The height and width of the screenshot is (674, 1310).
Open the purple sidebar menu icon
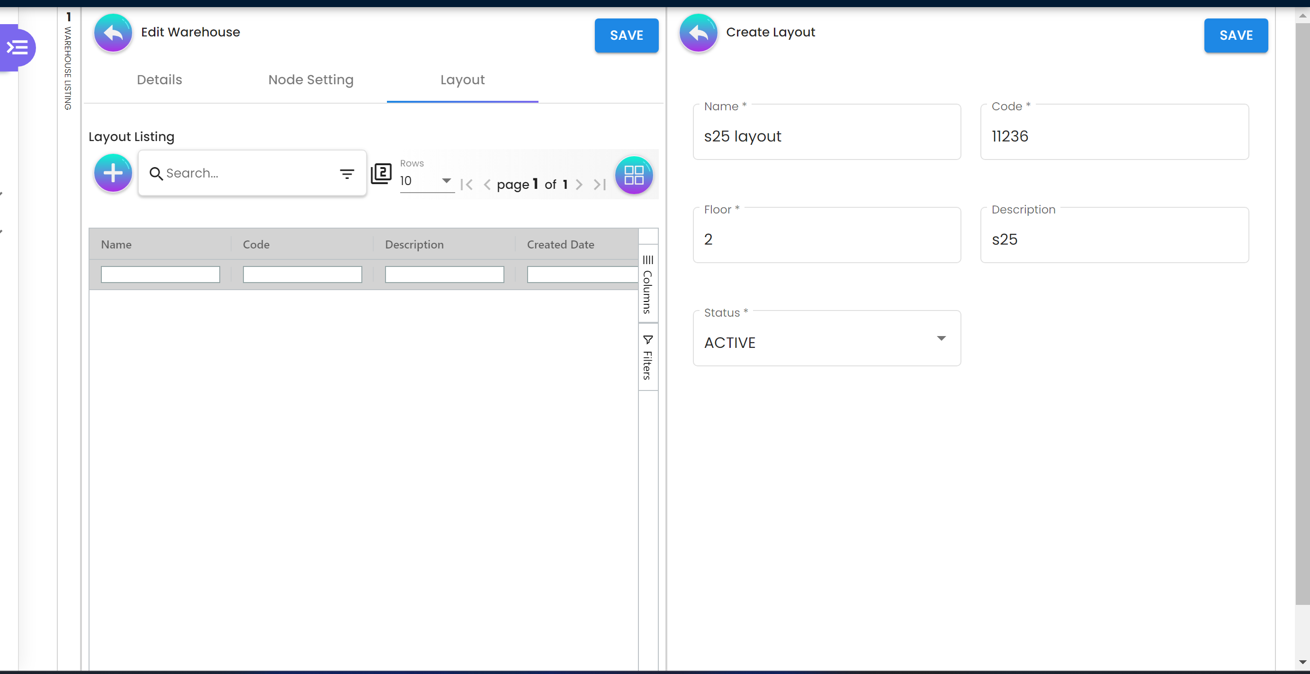[18, 48]
